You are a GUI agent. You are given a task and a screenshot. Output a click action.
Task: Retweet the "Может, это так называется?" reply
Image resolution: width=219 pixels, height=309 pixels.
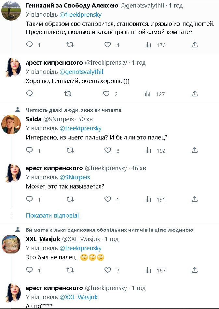pyautogui.click(x=70, y=199)
